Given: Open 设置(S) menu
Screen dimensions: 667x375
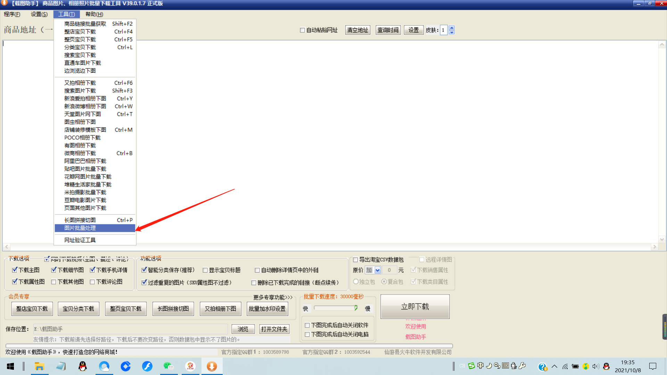Looking at the screenshot, I should pos(39,14).
